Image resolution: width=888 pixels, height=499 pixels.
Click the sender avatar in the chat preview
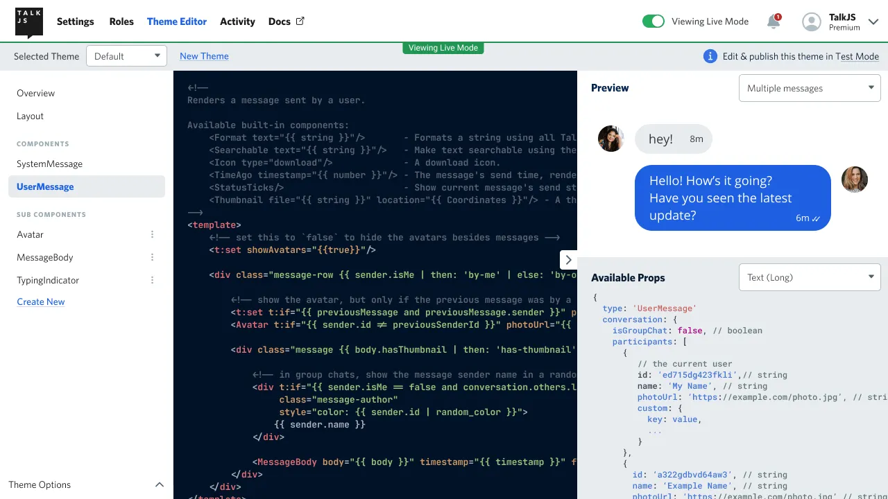coord(610,139)
